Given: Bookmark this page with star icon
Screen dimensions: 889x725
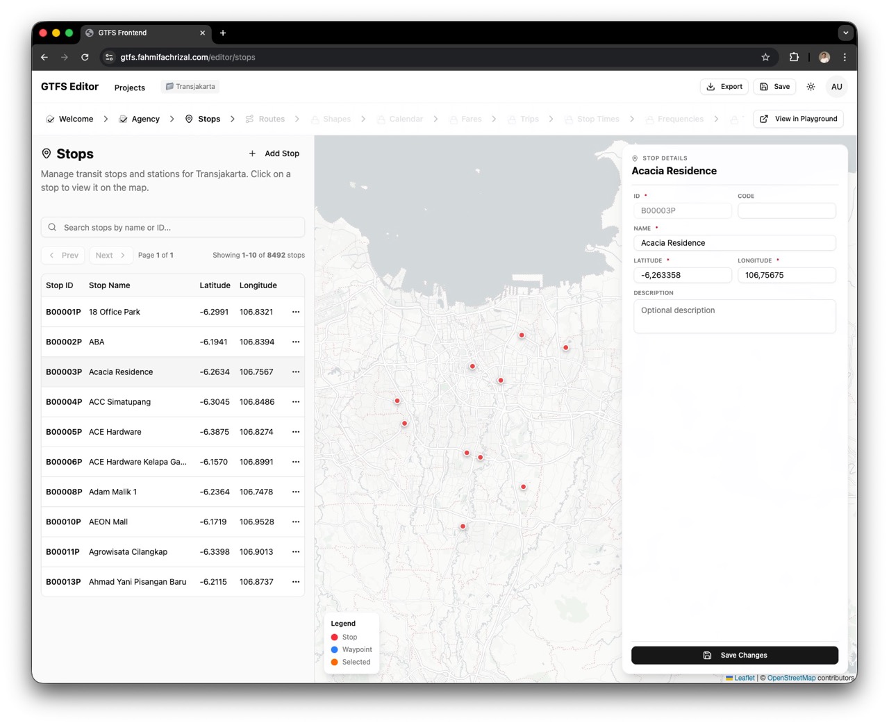Looking at the screenshot, I should click(765, 58).
